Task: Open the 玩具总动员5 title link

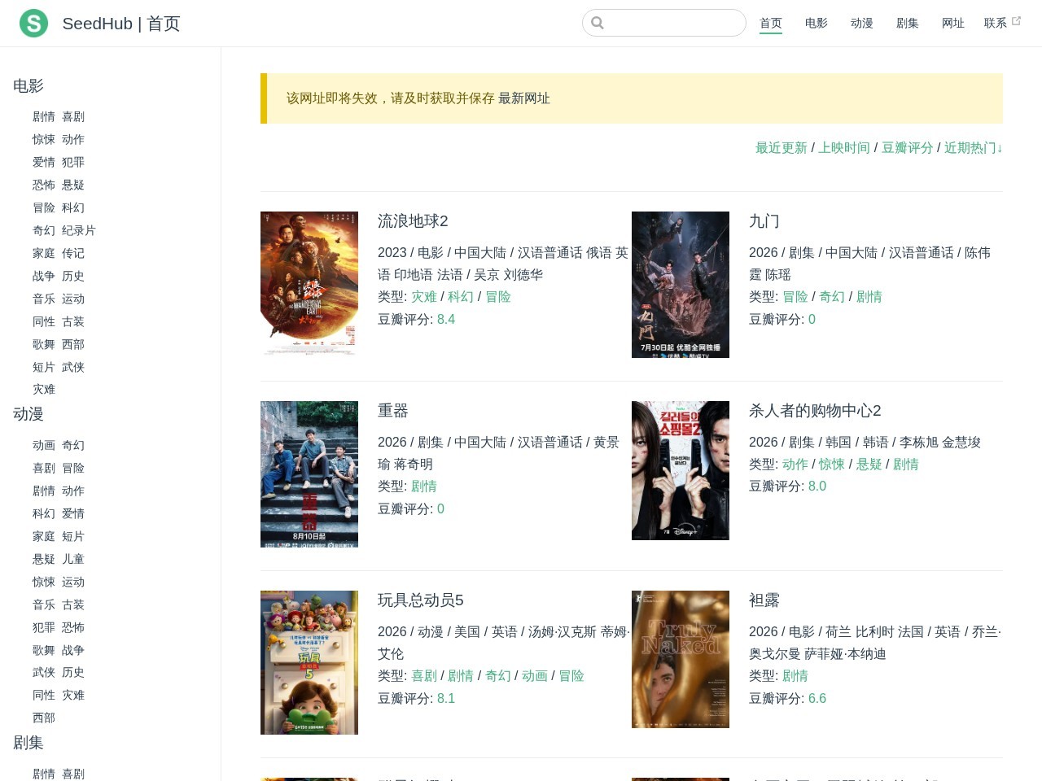Action: click(421, 600)
